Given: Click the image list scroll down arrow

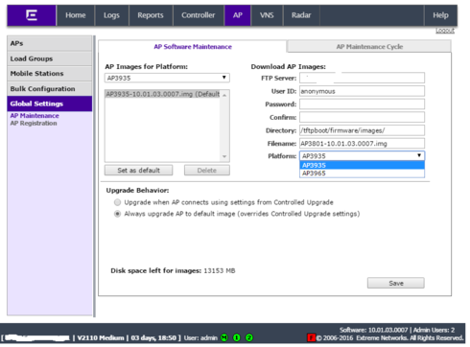Looking at the screenshot, I should [x=224, y=156].
